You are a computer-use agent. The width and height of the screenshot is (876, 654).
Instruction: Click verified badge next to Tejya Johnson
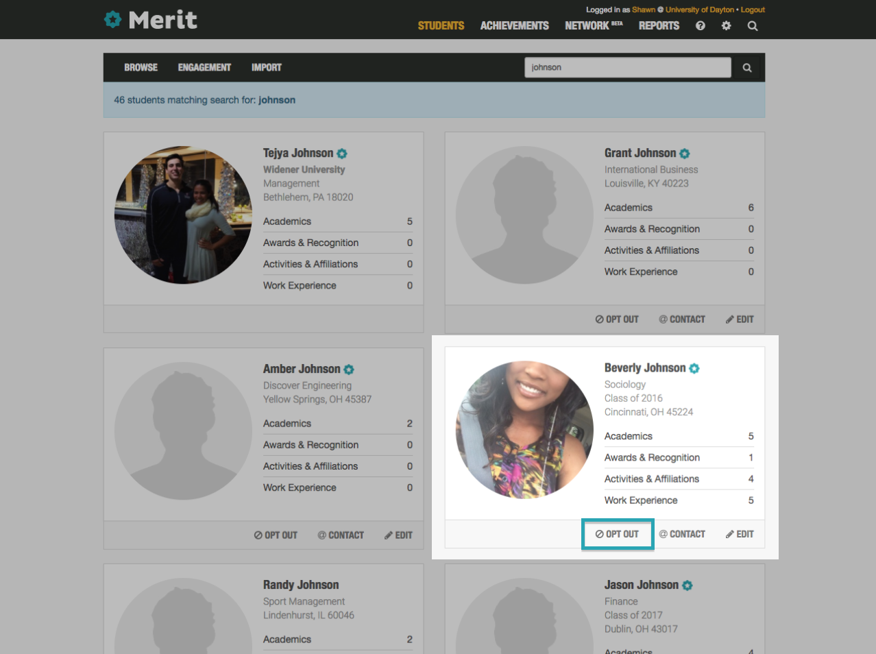pos(342,154)
